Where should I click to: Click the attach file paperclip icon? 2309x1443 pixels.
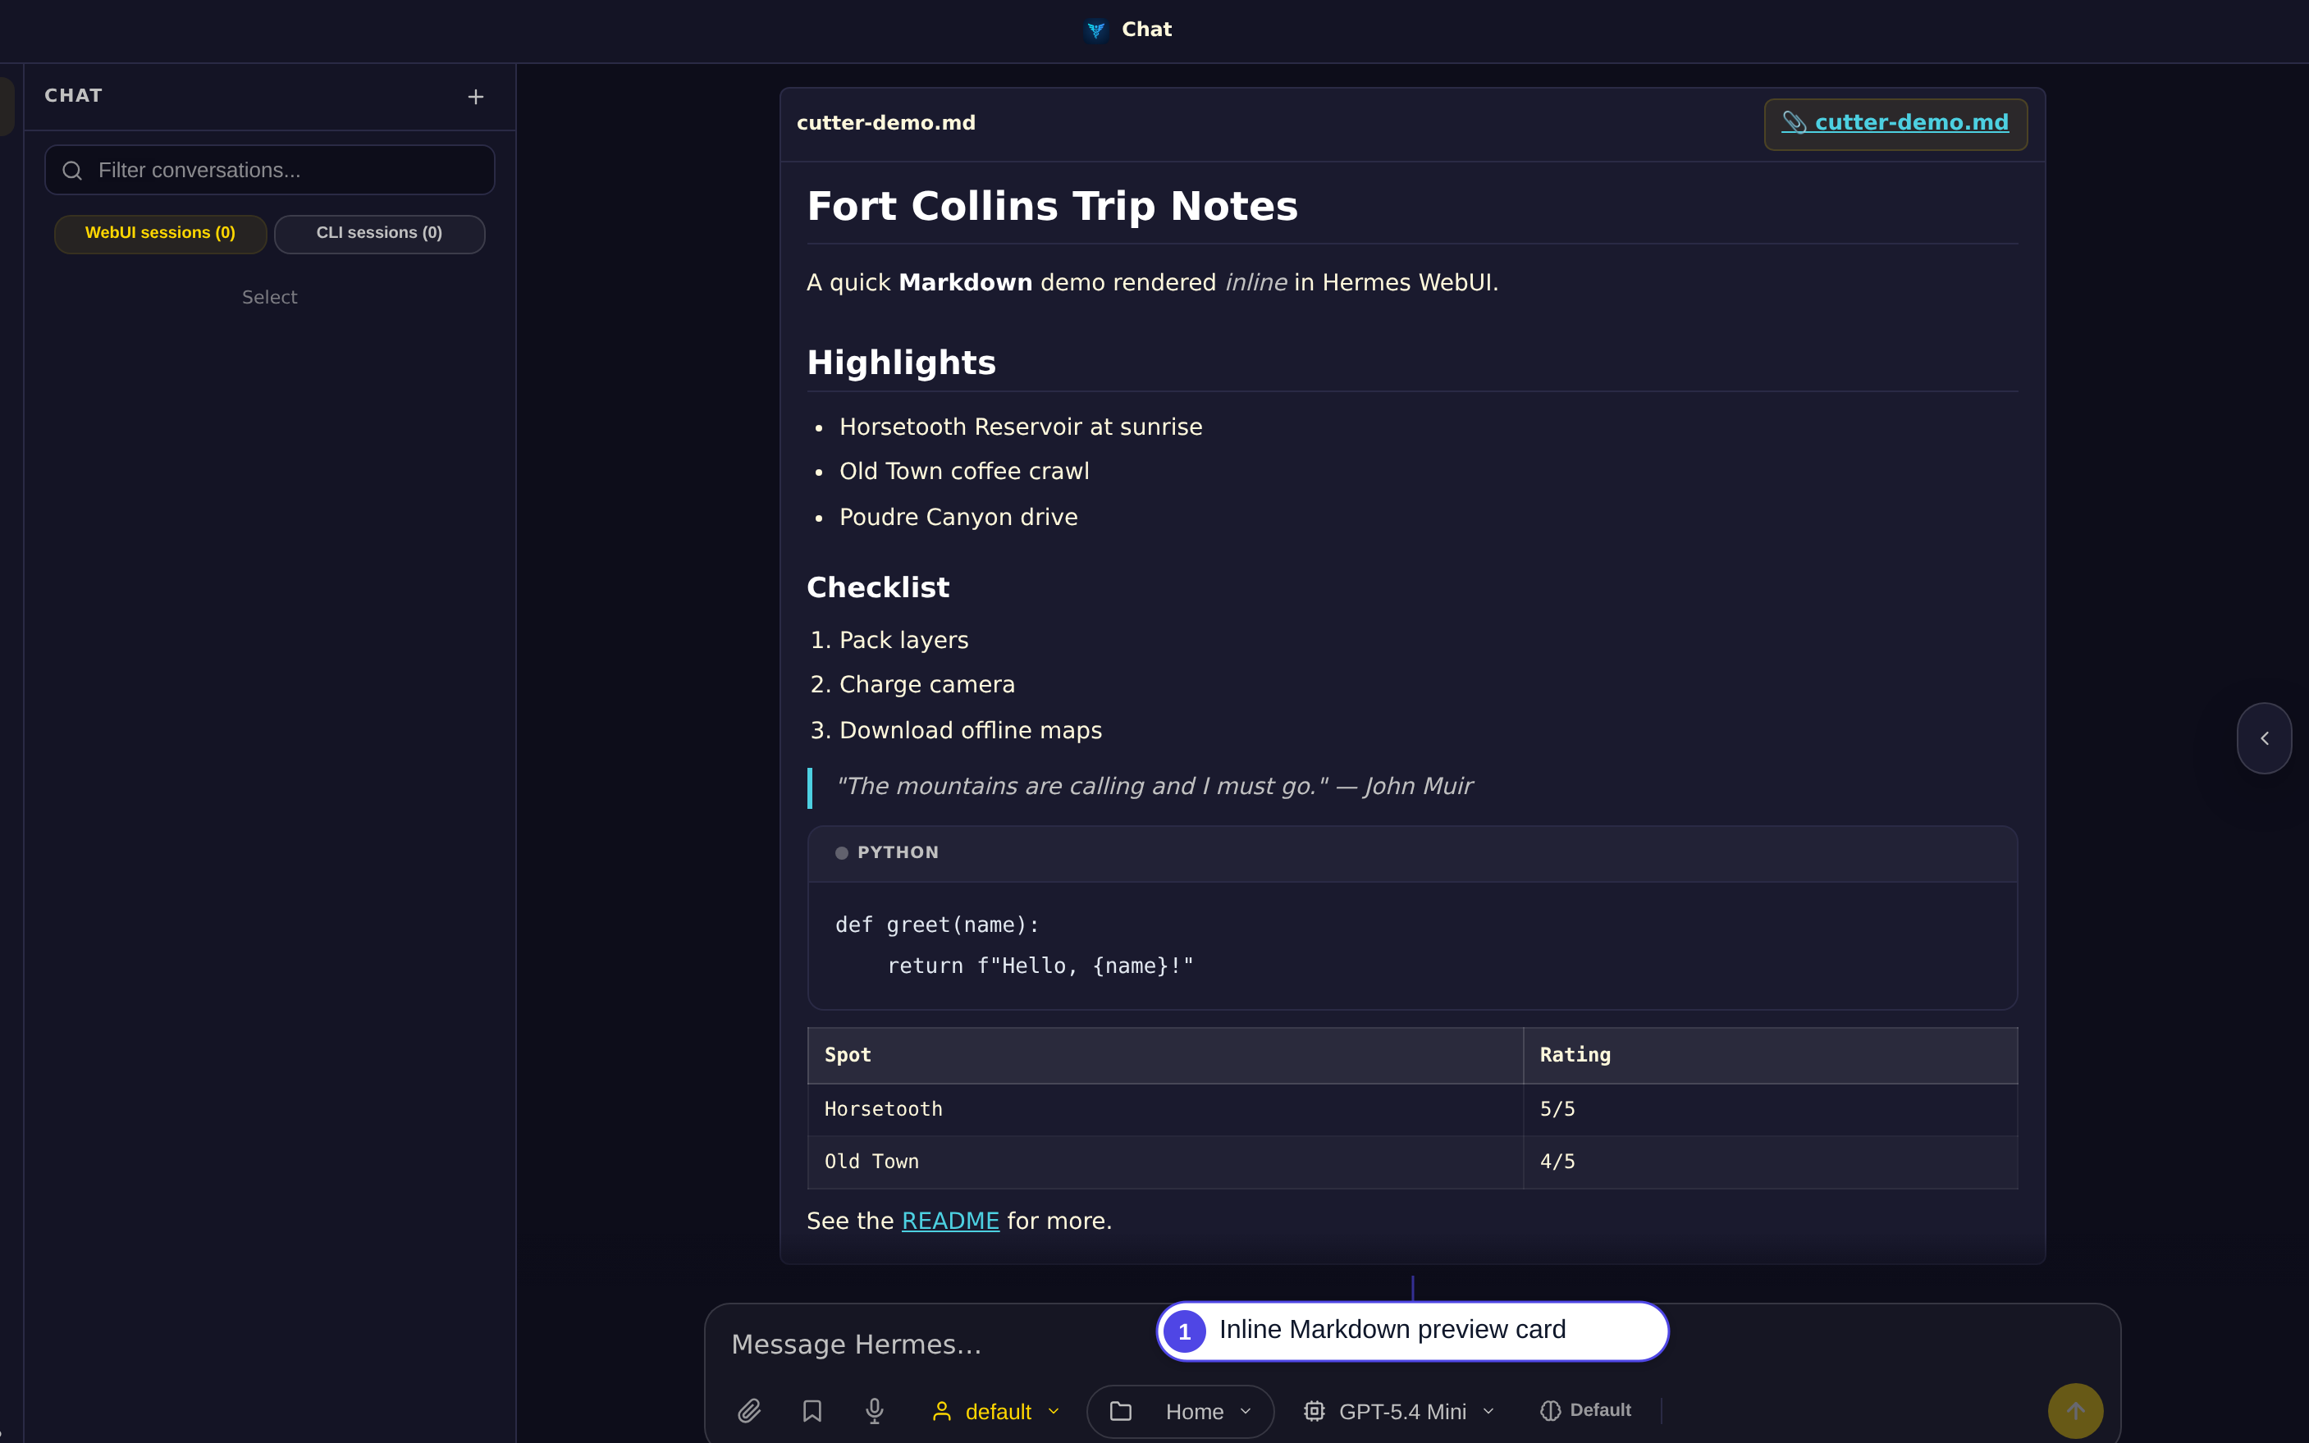click(x=749, y=1410)
